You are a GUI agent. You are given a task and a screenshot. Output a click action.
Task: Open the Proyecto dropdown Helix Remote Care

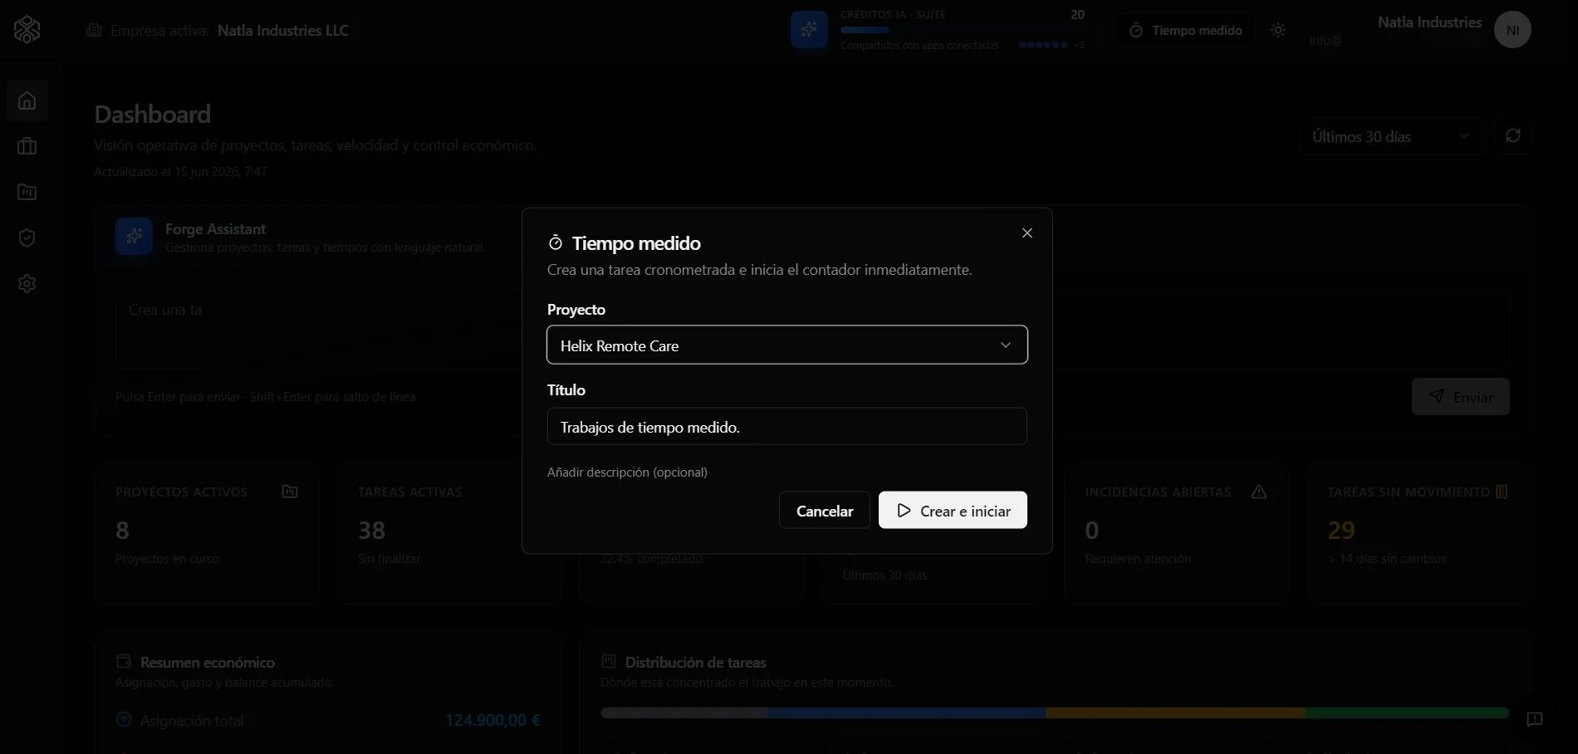(x=787, y=345)
